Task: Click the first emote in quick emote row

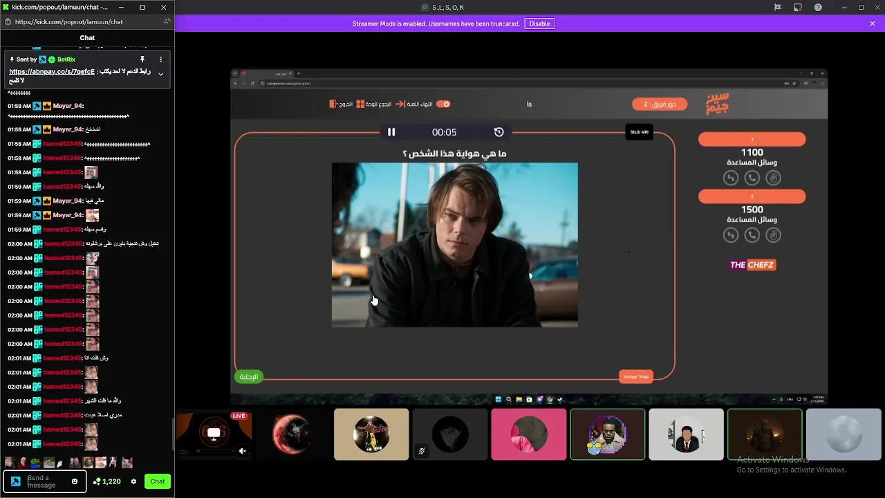Action: pos(9,462)
